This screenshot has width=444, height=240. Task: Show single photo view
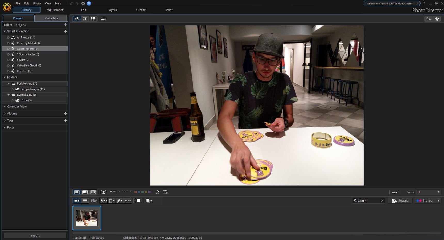click(x=77, y=192)
